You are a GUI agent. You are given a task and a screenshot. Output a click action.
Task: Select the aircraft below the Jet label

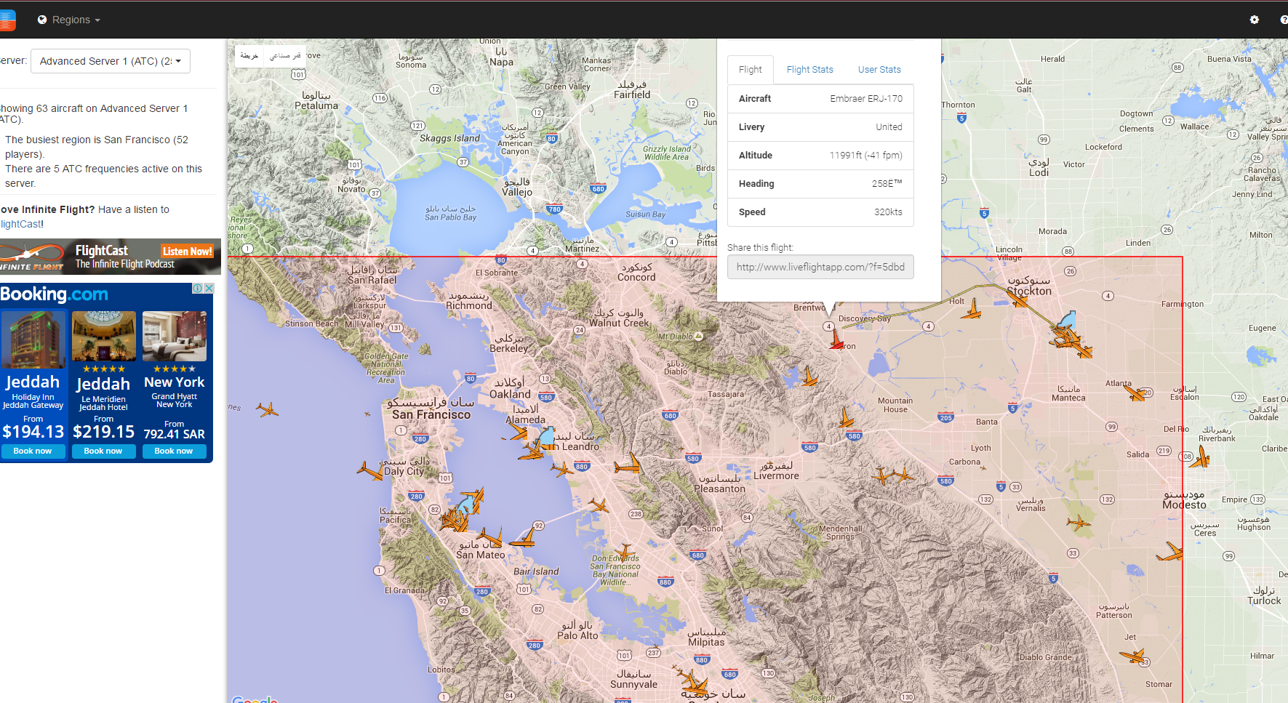(1133, 656)
